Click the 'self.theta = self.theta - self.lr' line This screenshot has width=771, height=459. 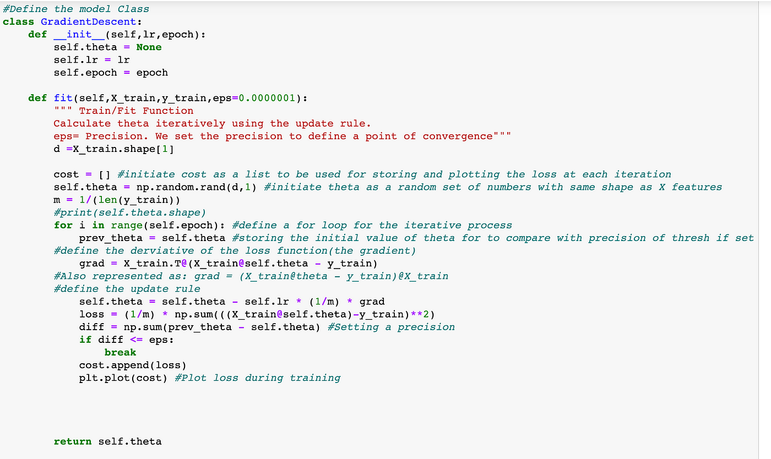pos(232,301)
